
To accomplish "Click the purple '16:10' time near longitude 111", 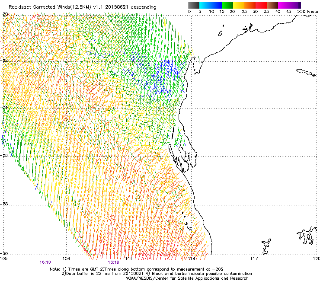I will click(113, 262).
